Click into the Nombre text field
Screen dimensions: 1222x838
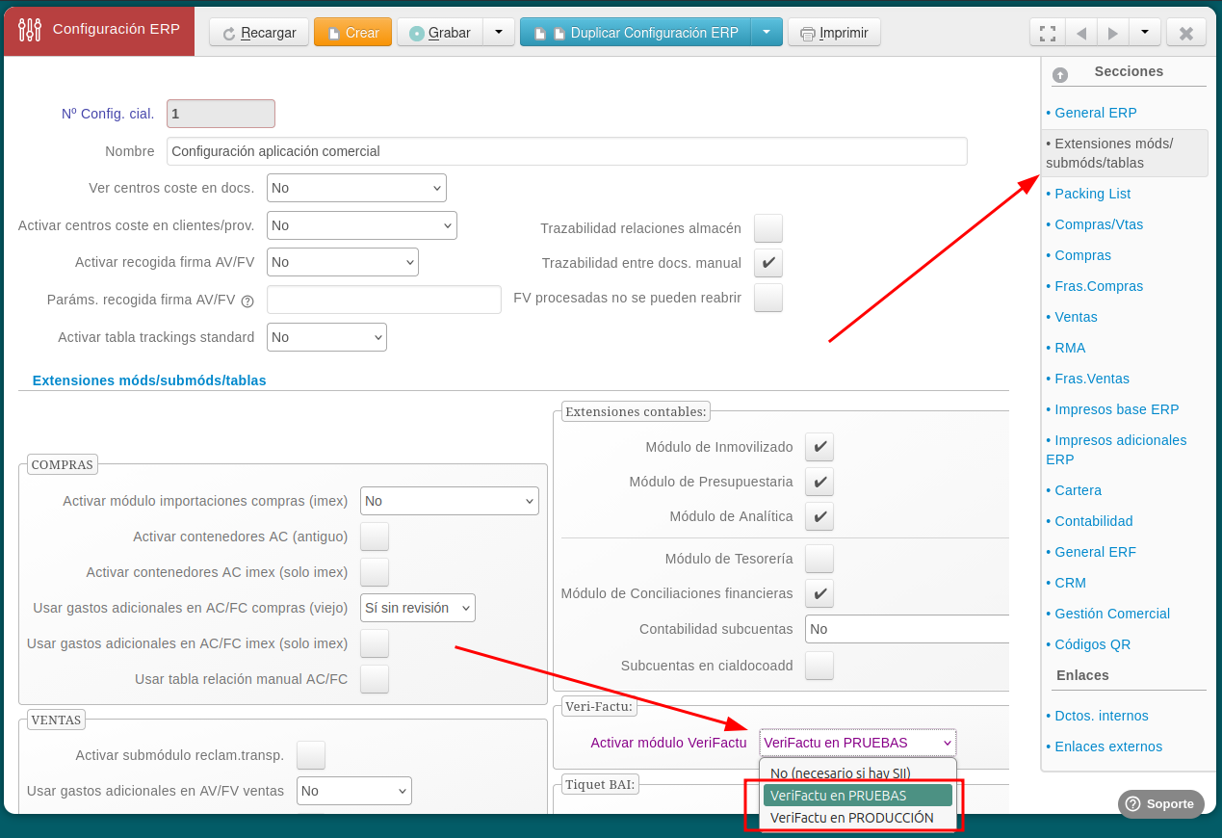566,151
